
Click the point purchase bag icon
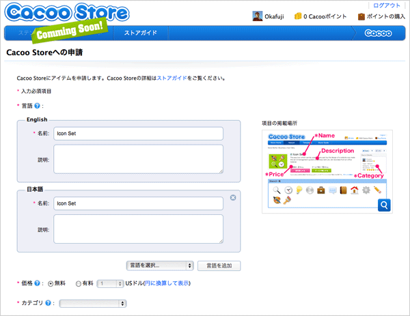pos(361,16)
